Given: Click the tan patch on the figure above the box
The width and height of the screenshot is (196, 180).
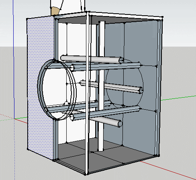Looking at the screenshot, I should pyautogui.click(x=55, y=11).
